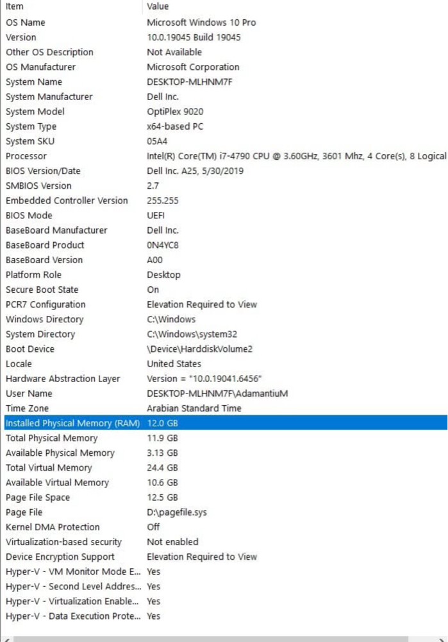Select the "System Directory" row
Image resolution: width=448 pixels, height=642 pixels.
pyautogui.click(x=226, y=334)
